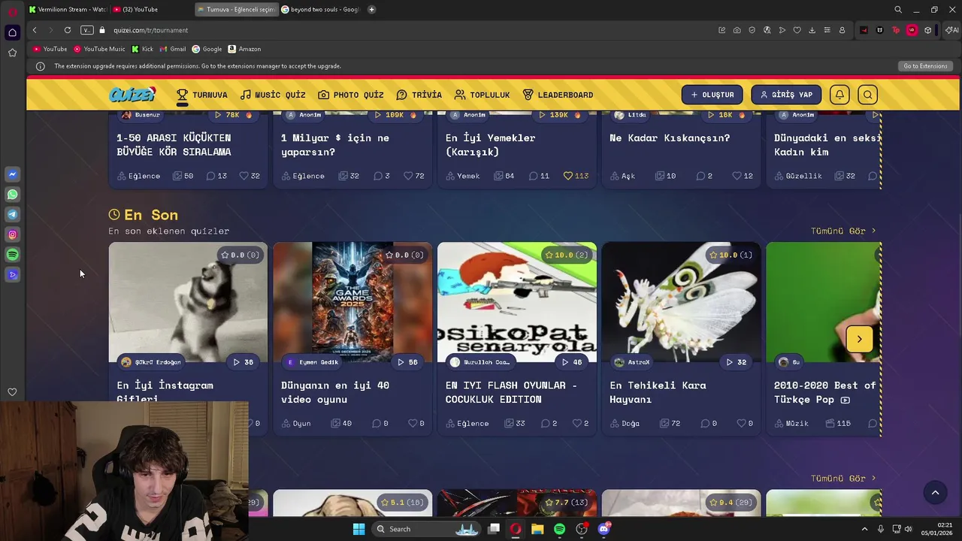Expand En Son with Tümünü Gör
The height and width of the screenshot is (541, 962).
click(843, 231)
